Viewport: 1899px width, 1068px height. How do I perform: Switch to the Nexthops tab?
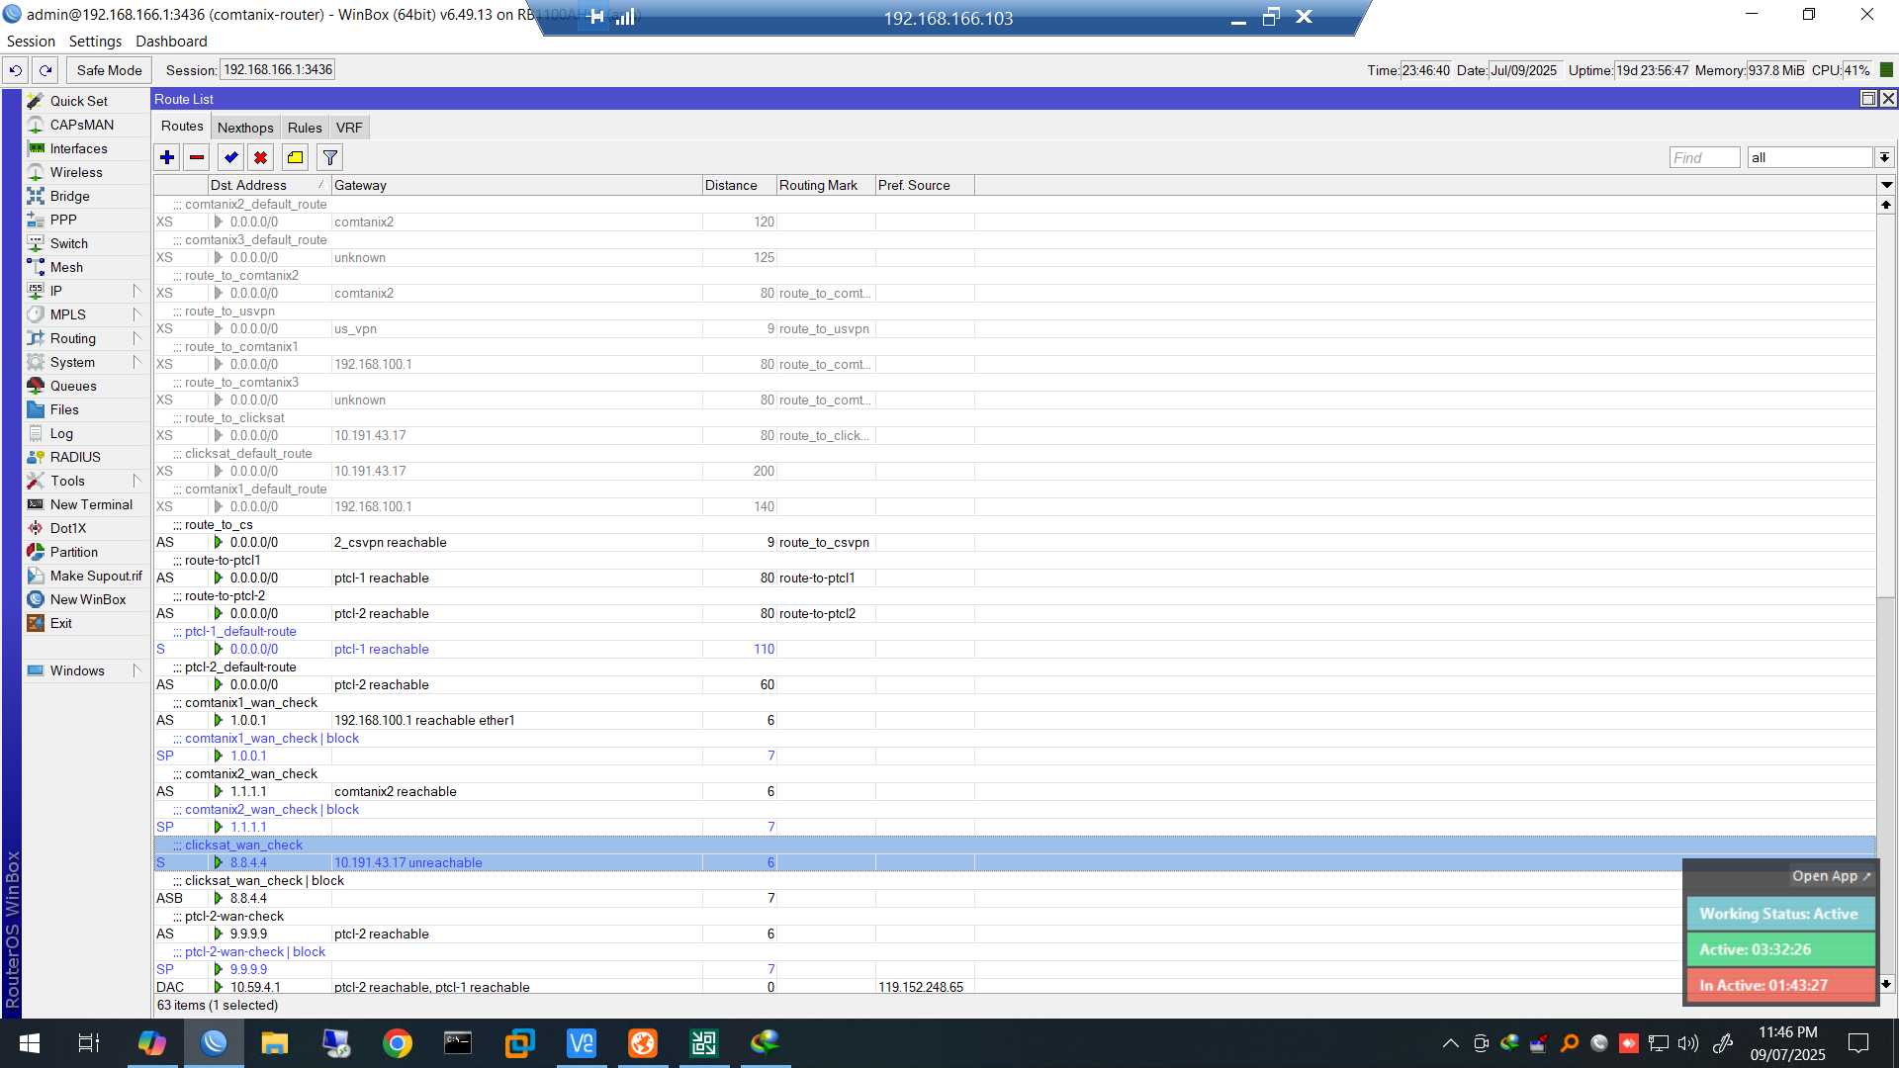pyautogui.click(x=245, y=128)
